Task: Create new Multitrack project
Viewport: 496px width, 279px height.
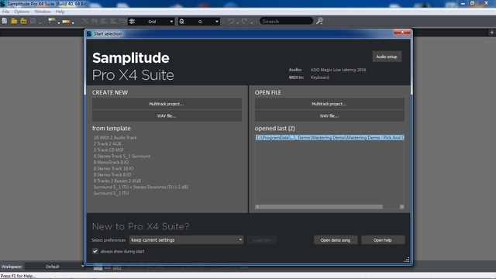Action: tap(167, 104)
